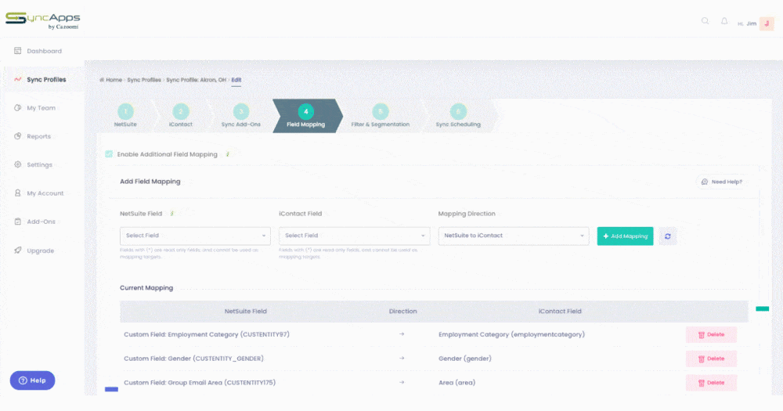This screenshot has height=411, width=783.
Task: Click trash icon in Employment Category row
Action: click(701, 335)
